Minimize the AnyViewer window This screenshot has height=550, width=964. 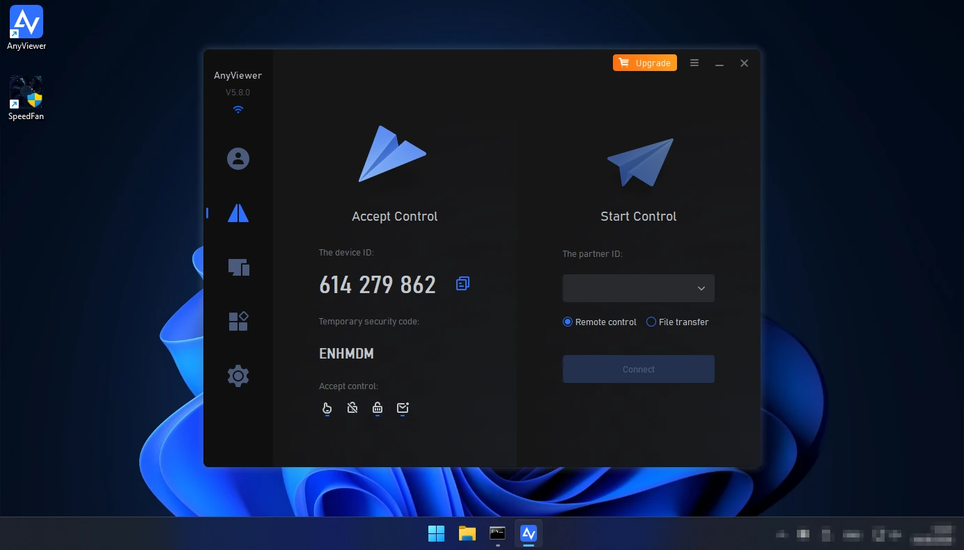tap(720, 63)
